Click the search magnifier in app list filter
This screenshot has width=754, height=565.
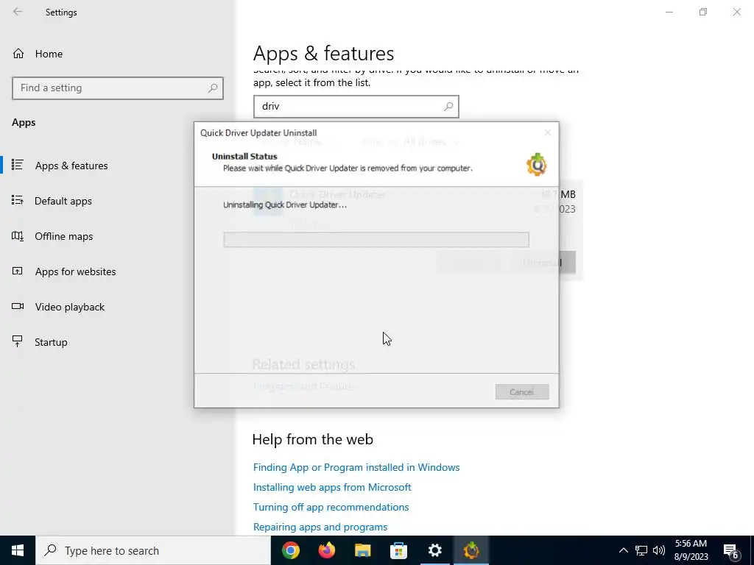point(448,106)
